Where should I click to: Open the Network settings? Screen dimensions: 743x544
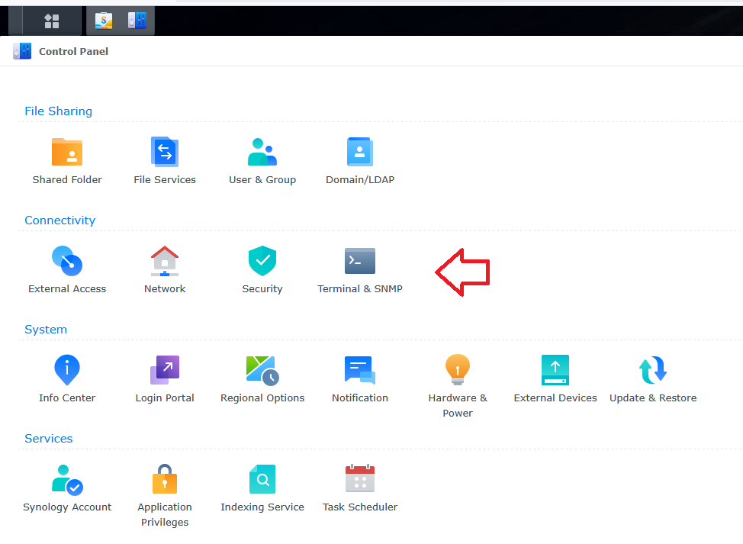coord(165,262)
